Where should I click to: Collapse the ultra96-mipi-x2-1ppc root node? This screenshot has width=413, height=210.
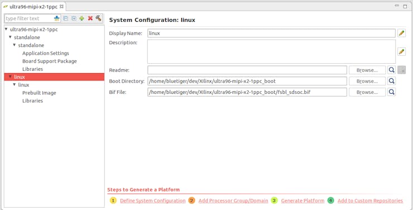(x=6, y=29)
